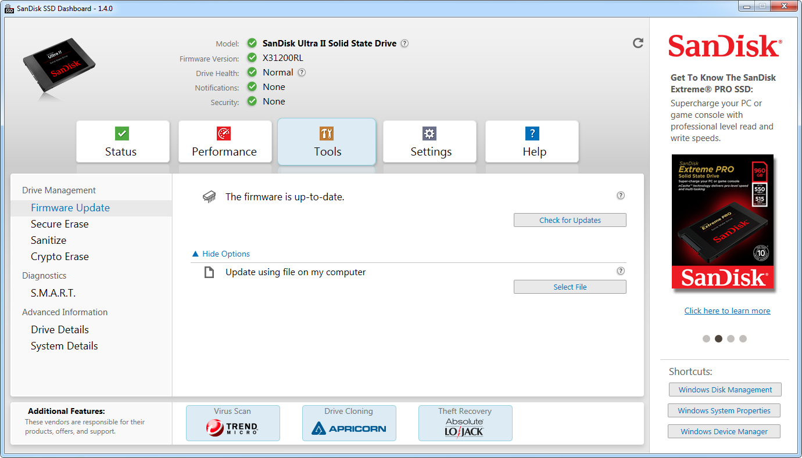The height and width of the screenshot is (458, 802).
Task: Select the second ad carousel dot
Action: click(x=718, y=338)
